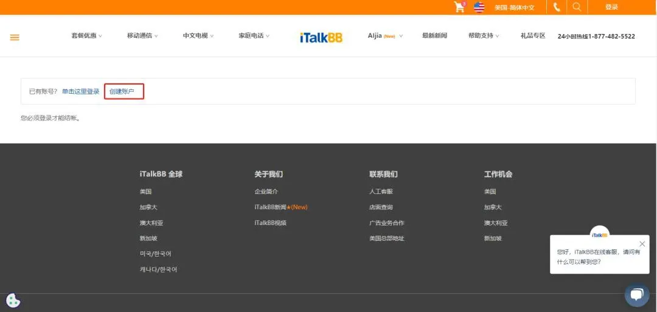Screen dimensions: 657x312
Task: Select 美国-简体中文 language selector
Action: click(x=514, y=7)
